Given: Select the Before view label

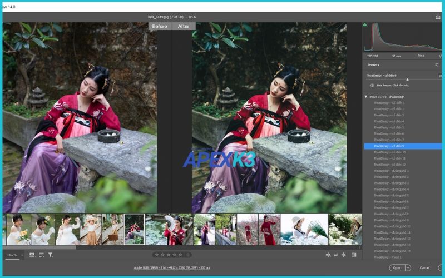Looking at the screenshot, I should (x=160, y=26).
